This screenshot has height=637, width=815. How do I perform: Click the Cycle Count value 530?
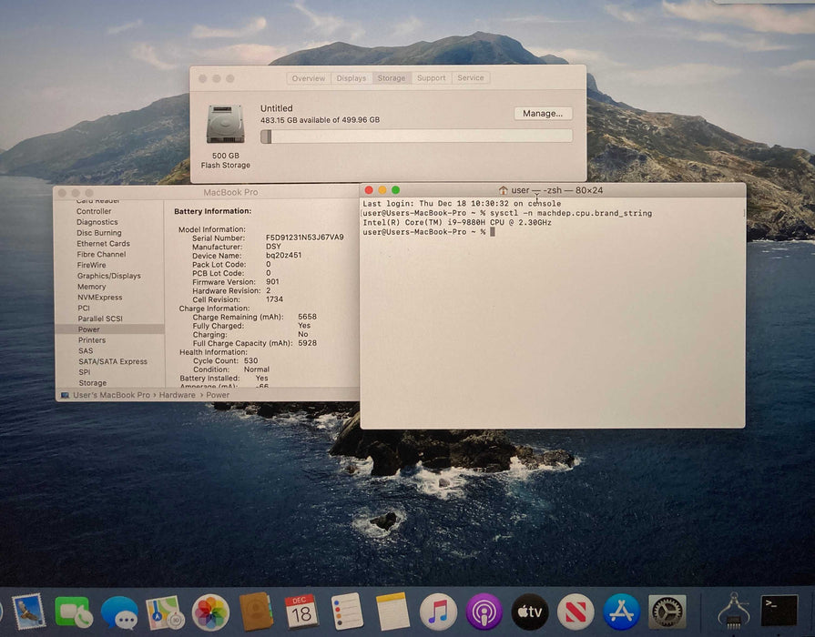pos(251,360)
